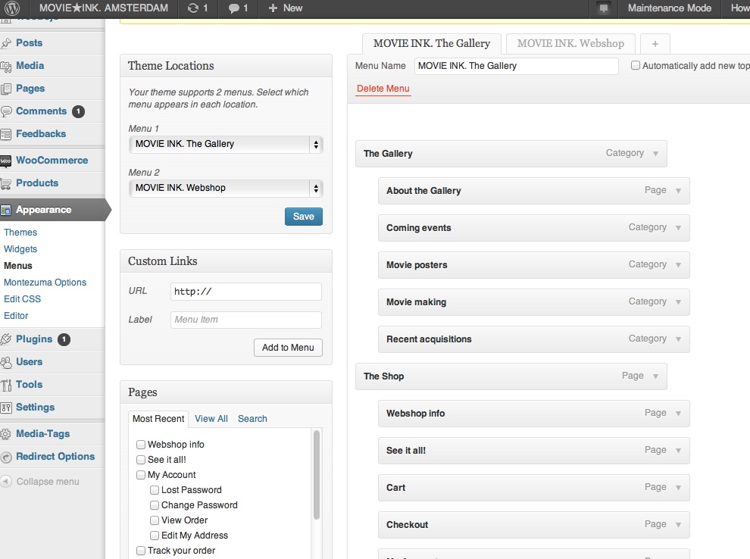Tick the Edit My Address page checkbox
The height and width of the screenshot is (559, 750).
pos(154,536)
